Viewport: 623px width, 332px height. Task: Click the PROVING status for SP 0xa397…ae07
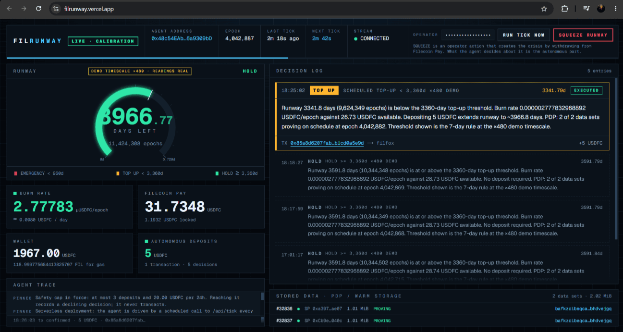382,308
